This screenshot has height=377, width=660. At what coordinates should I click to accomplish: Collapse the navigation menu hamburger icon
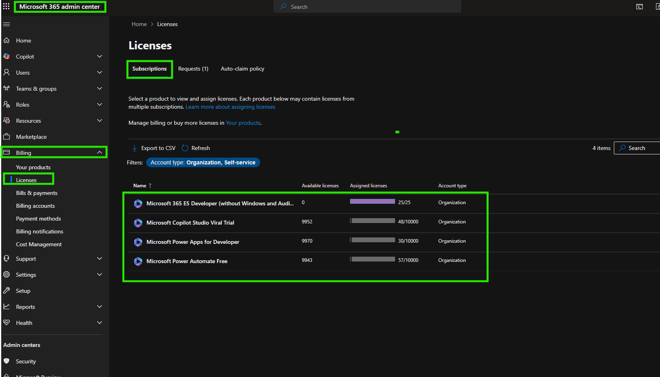[x=6, y=24]
